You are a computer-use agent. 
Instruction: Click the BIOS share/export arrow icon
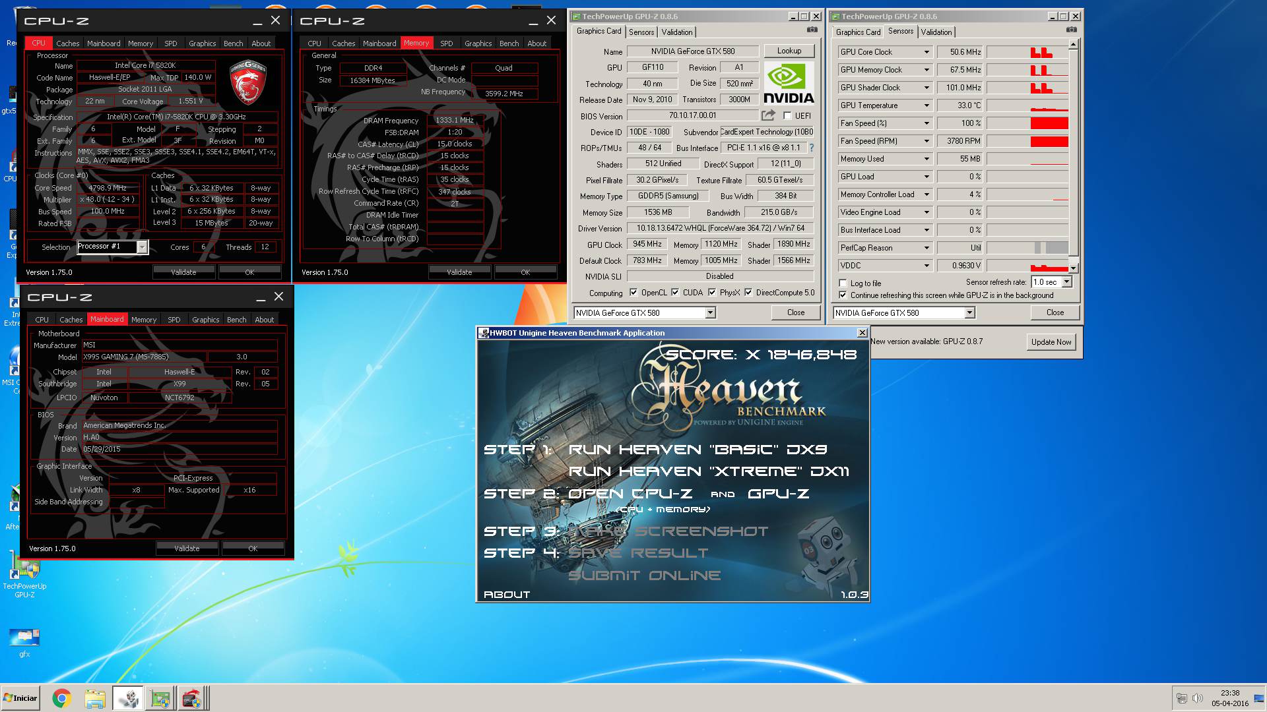pyautogui.click(x=768, y=115)
